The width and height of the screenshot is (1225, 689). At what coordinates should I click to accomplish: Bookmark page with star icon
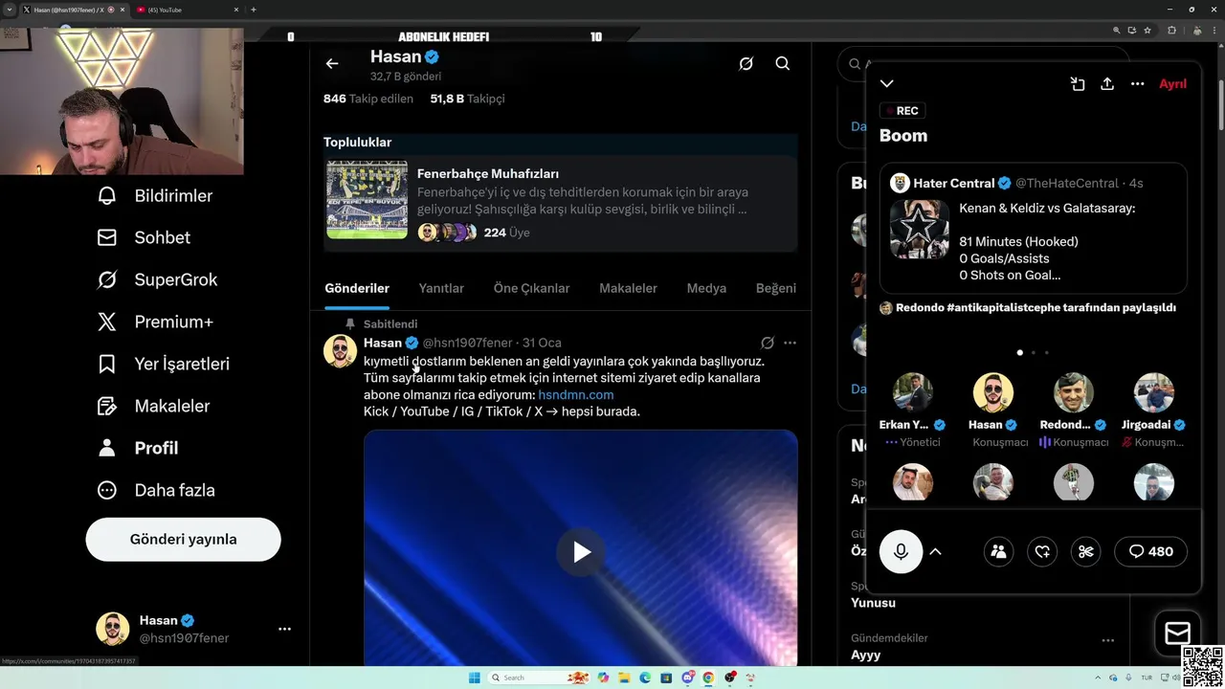(1147, 31)
